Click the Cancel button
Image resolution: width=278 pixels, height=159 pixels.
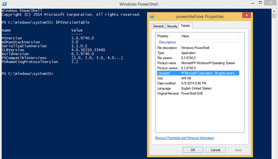coord(215,150)
